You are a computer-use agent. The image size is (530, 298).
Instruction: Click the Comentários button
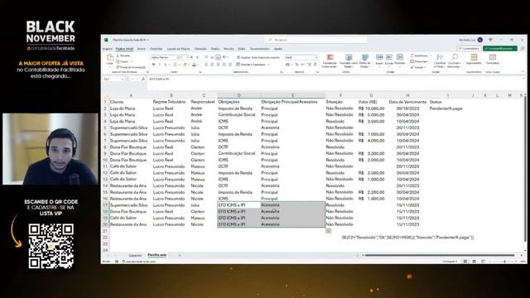470,49
